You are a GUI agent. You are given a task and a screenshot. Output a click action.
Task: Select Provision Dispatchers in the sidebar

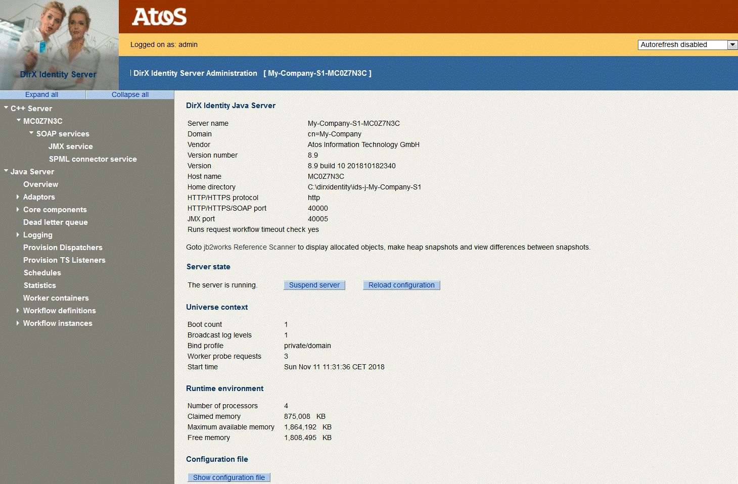pos(63,247)
